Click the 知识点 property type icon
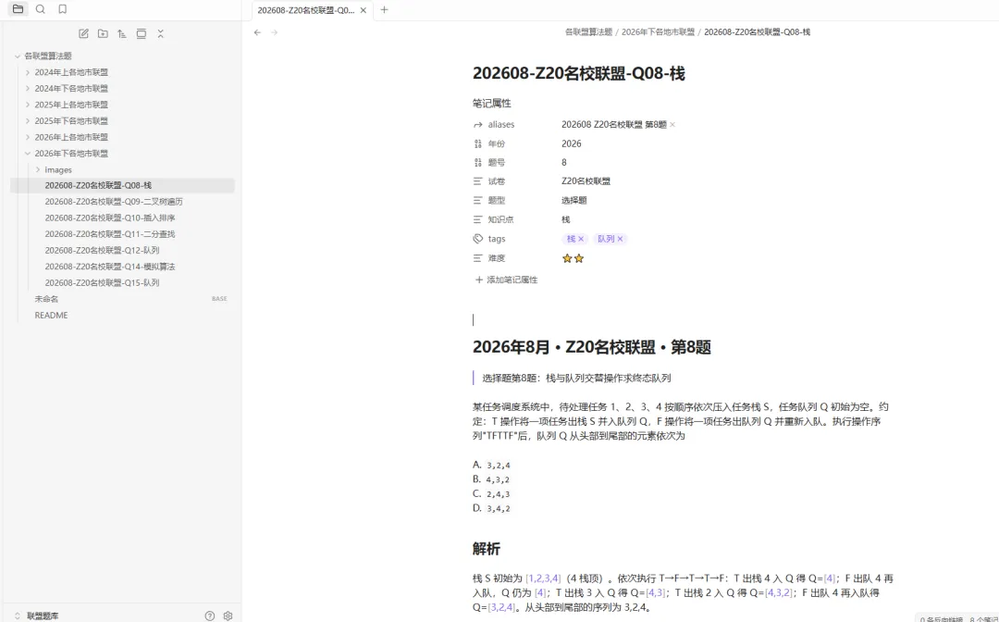 point(478,219)
